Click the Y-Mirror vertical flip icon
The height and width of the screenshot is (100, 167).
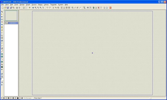click(2, 85)
